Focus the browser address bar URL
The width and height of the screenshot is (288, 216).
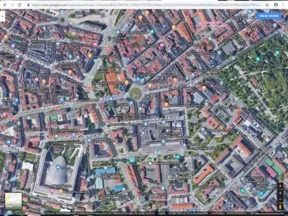[x=146, y=5]
